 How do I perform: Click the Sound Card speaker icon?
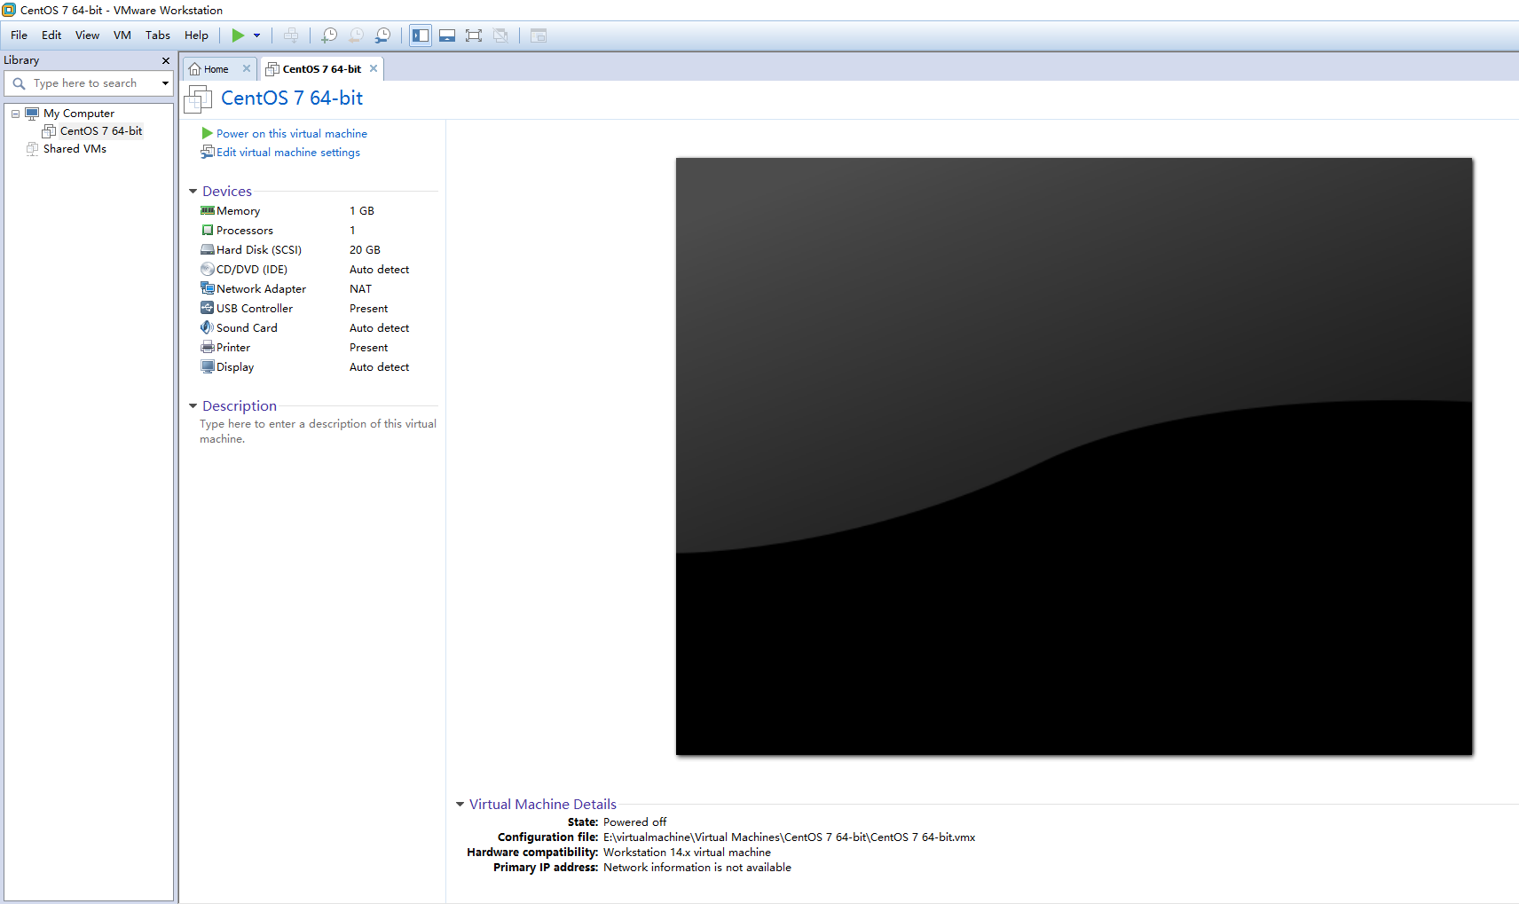click(x=208, y=328)
